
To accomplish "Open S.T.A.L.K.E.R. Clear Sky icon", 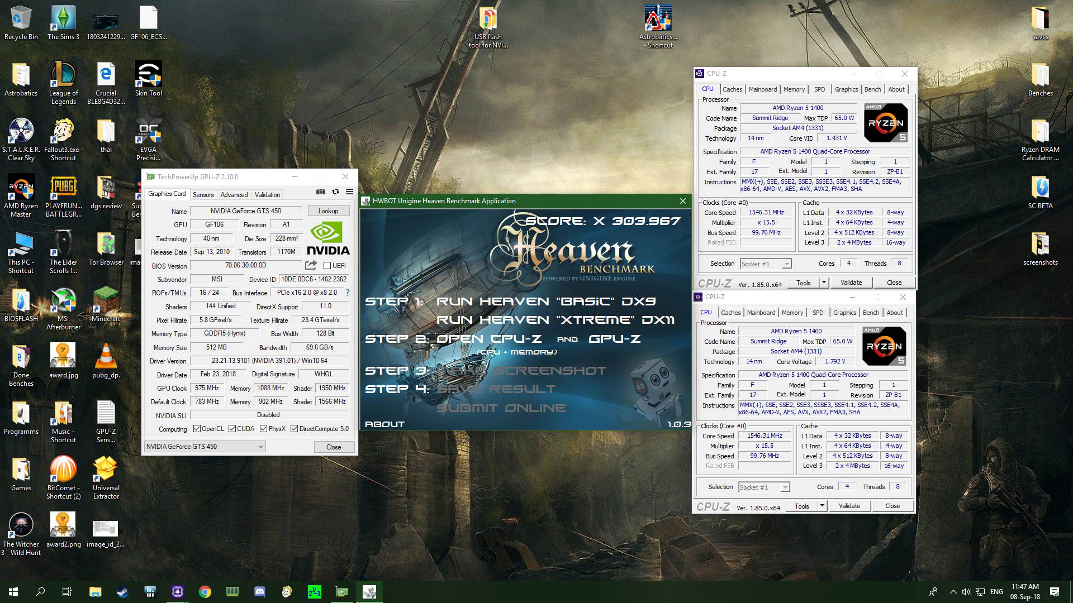I will tap(21, 140).
